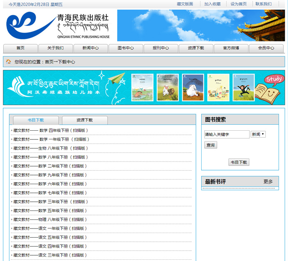This screenshot has width=288, height=261.
Task: Focus the 请输入关键字 search field
Action: [x=227, y=134]
